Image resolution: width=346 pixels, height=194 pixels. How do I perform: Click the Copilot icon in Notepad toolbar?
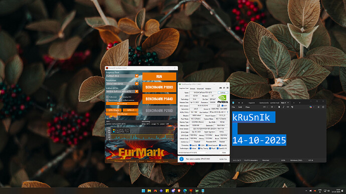point(311,107)
